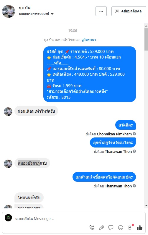Click the conversation scrollbar thumb
Image resolution: width=148 pixels, height=235 pixels.
point(146,39)
